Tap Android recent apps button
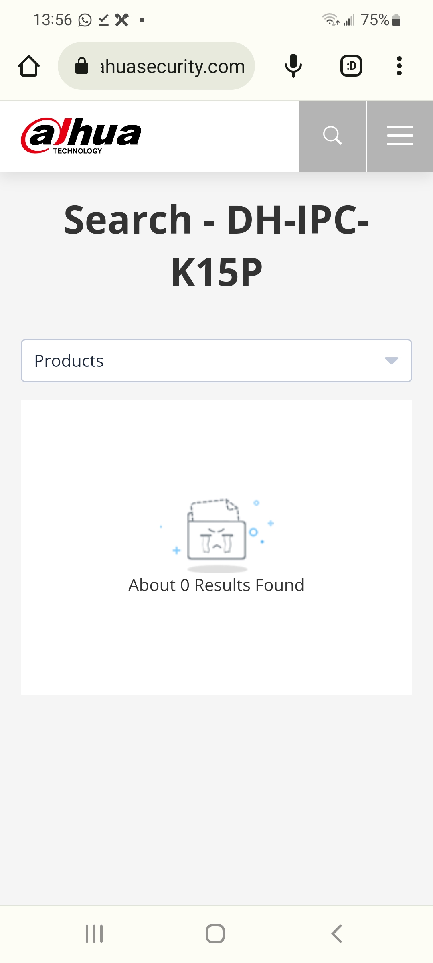The height and width of the screenshot is (963, 433). coord(94,934)
